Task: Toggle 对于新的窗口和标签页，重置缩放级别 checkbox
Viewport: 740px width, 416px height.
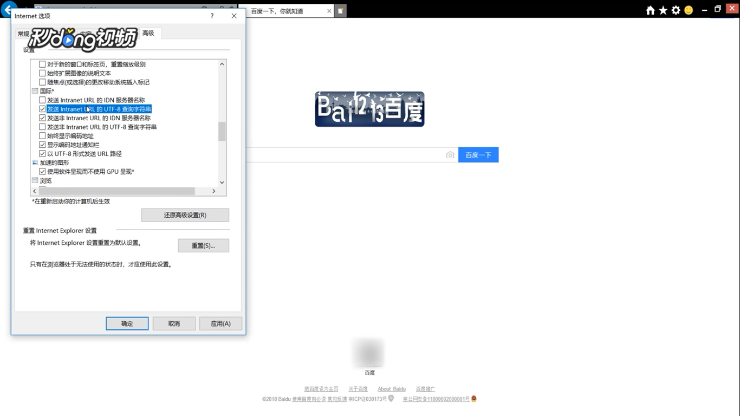Action: tap(43, 64)
